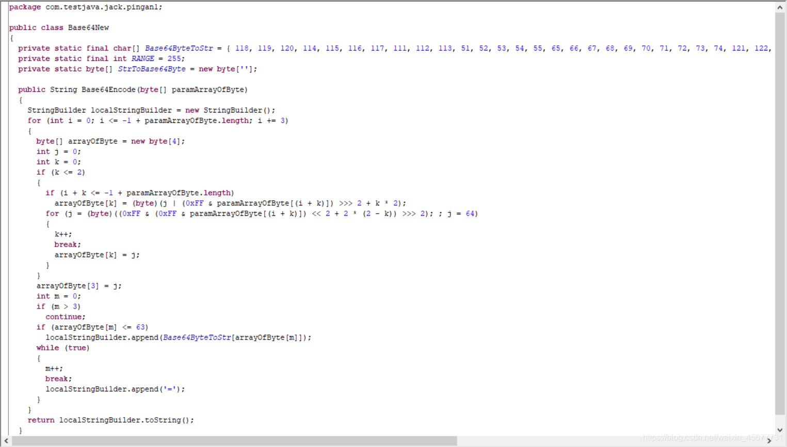Click the horizontal scrollbar right arrow
This screenshot has height=447, width=787.
(769, 441)
